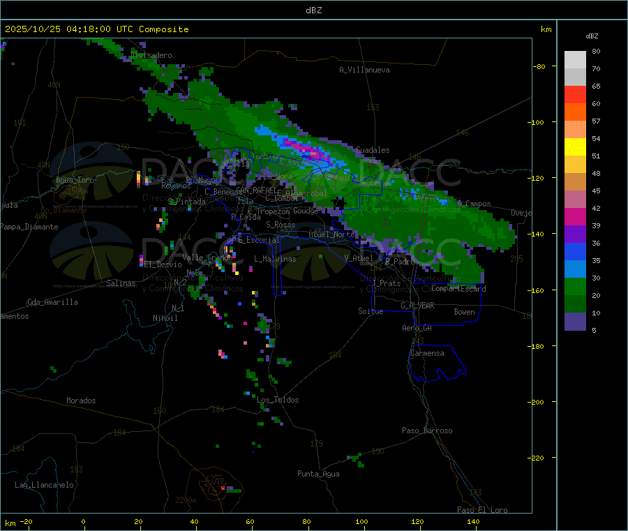Click the Lag.Llancanelo label
The image size is (628, 531).
(44, 485)
